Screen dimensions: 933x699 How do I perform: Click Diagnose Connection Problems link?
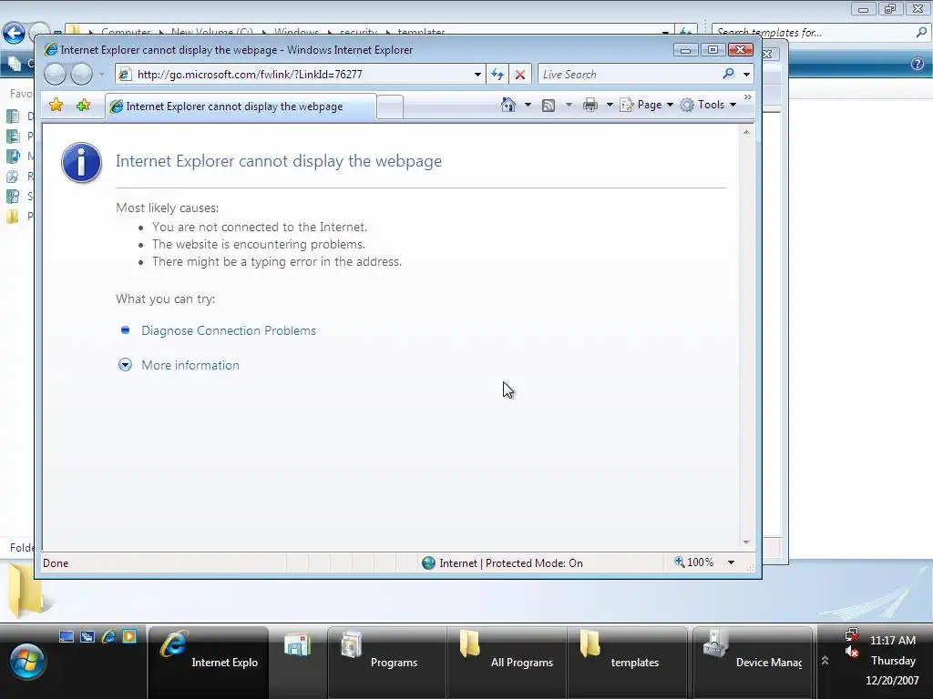pyautogui.click(x=229, y=330)
